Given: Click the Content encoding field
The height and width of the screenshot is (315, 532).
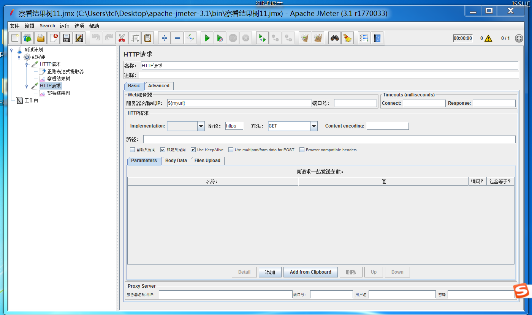Looking at the screenshot, I should (387, 126).
